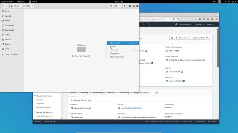Open Snapshots in the AWS sidebar
Screen dimensions: 238x133
pyautogui.click(x=41, y=103)
